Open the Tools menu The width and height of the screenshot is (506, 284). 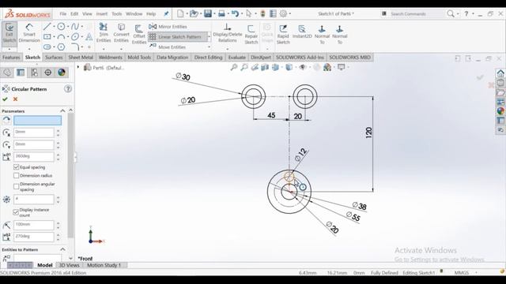click(x=117, y=14)
